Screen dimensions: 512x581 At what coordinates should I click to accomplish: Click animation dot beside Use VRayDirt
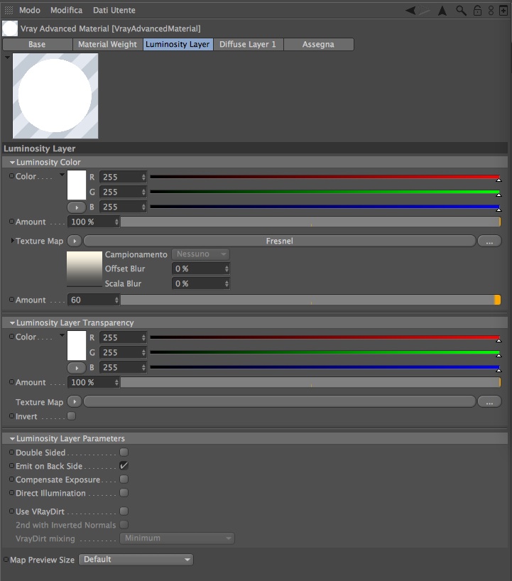pos(11,511)
